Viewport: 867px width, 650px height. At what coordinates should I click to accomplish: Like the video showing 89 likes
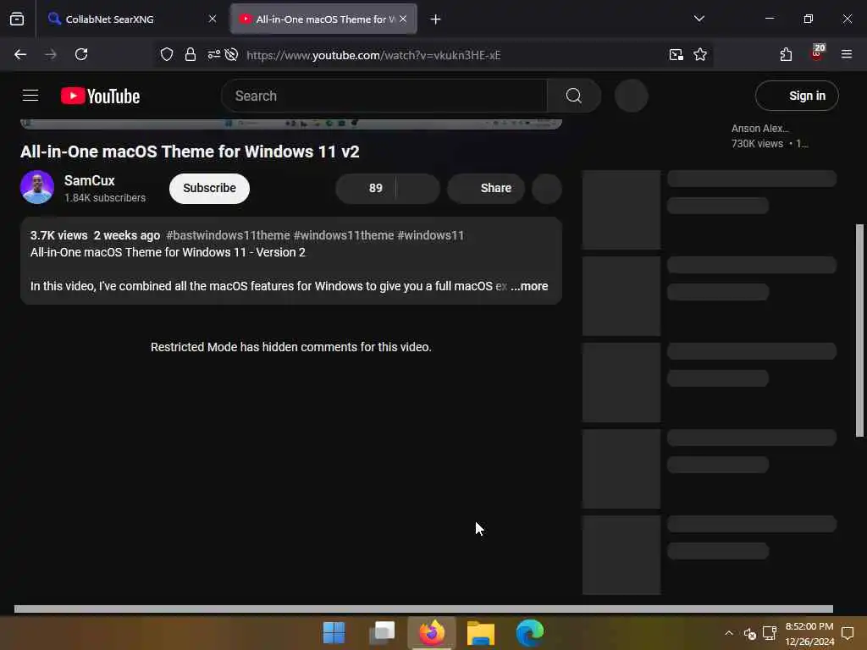(366, 188)
